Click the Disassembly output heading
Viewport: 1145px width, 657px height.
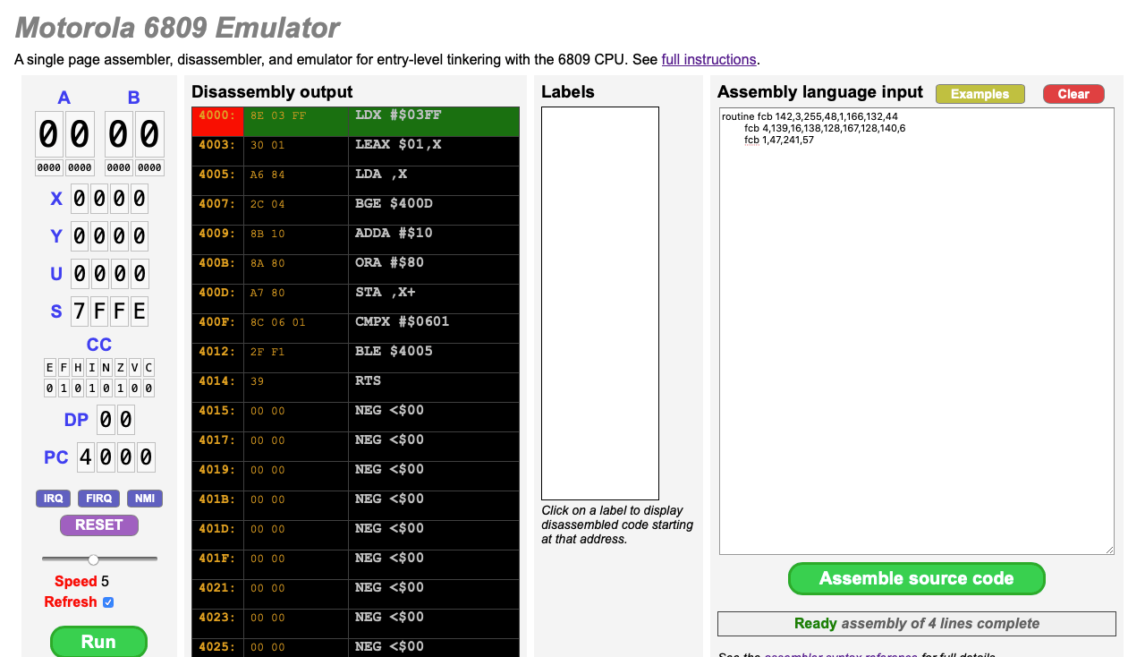pos(272,91)
